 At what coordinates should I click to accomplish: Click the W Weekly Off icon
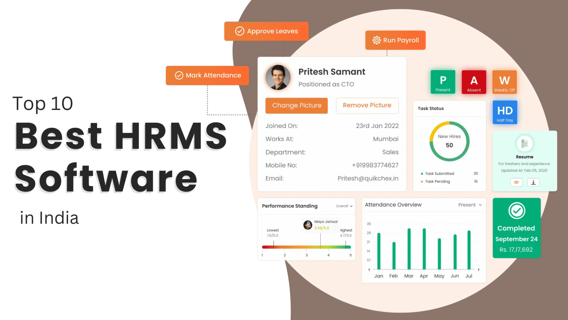504,82
